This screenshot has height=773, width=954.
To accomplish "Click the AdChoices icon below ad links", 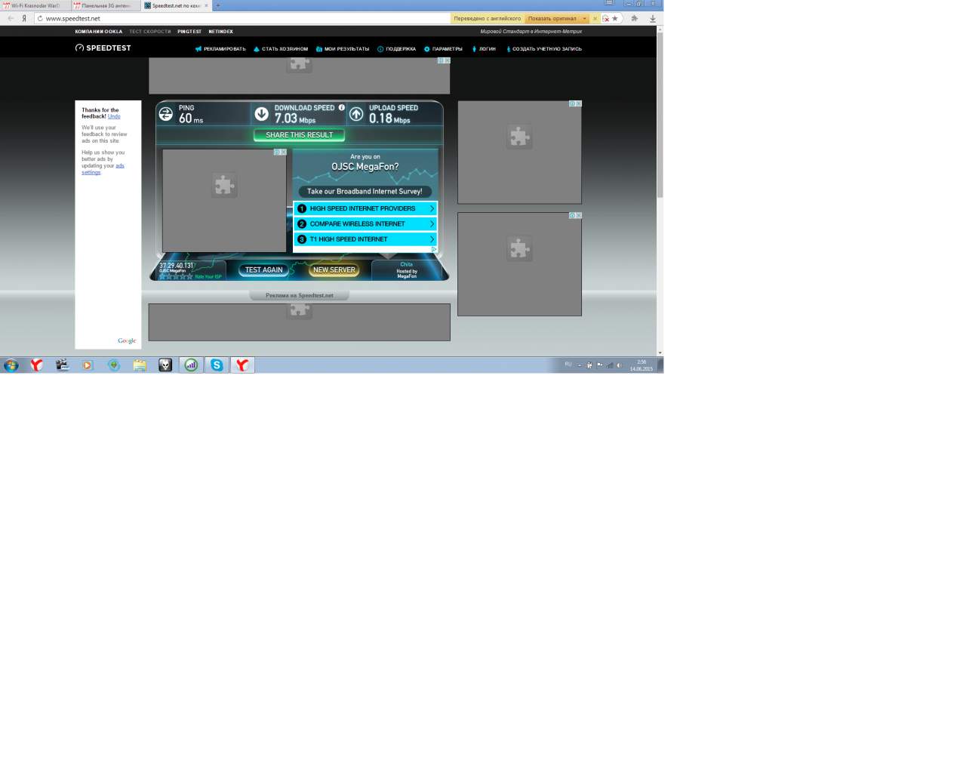I will [434, 249].
